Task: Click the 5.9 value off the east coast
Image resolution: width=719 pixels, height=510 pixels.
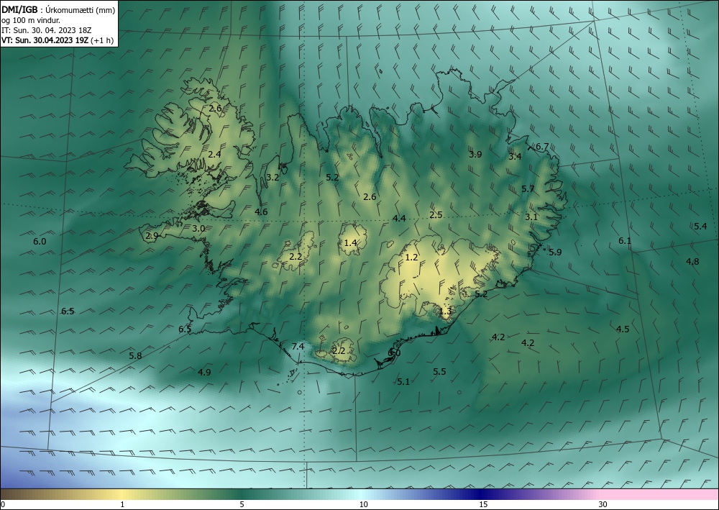Action: [x=555, y=252]
